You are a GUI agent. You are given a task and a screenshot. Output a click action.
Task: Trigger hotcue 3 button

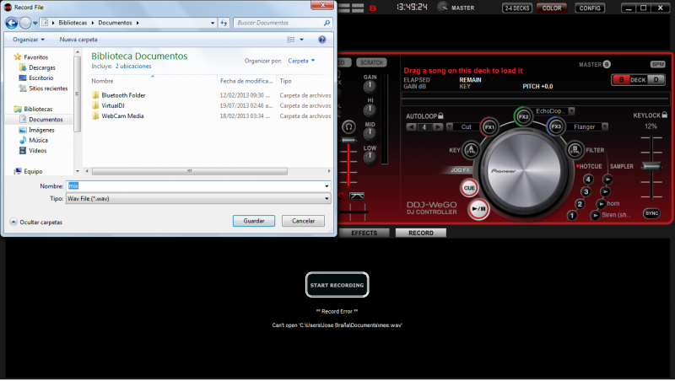point(586,191)
